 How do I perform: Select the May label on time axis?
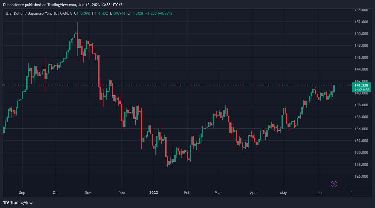coord(283,193)
